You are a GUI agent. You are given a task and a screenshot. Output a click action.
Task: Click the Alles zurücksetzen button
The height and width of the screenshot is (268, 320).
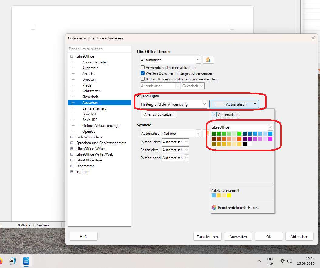(x=159, y=114)
